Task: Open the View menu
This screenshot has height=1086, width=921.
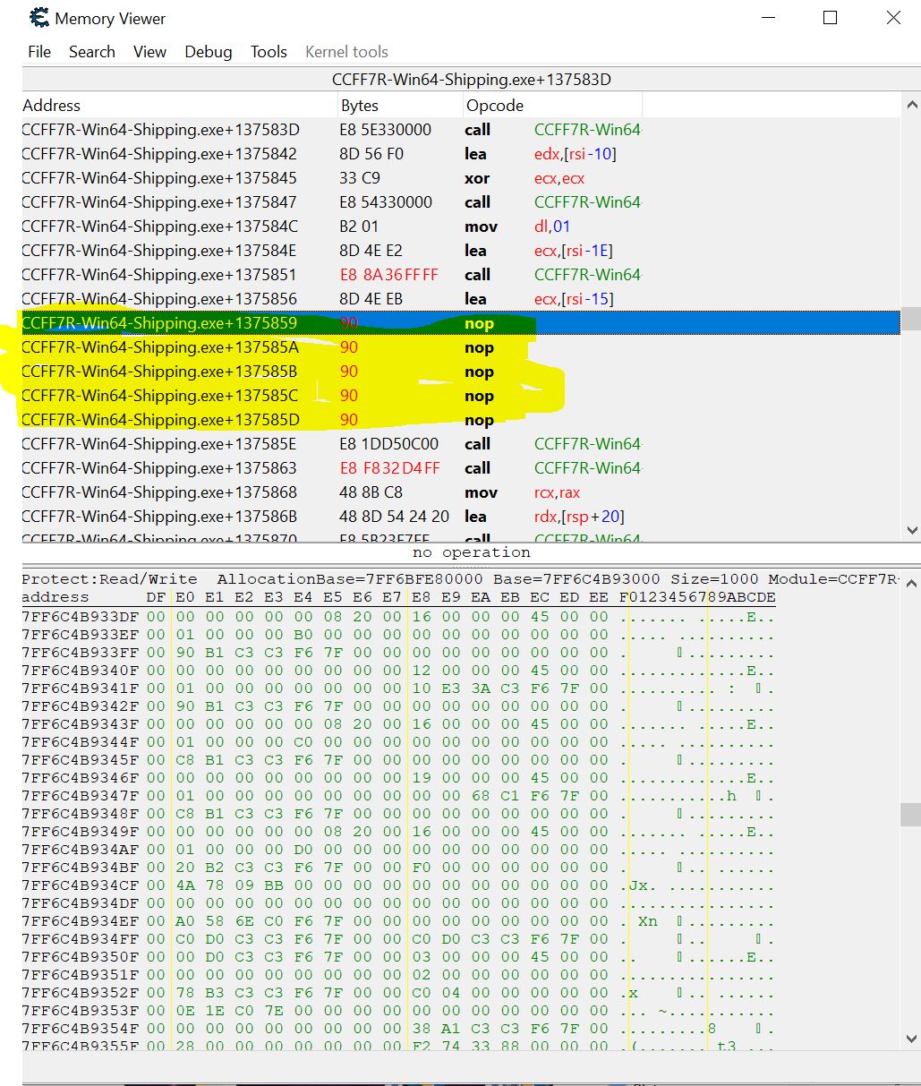Action: (149, 52)
